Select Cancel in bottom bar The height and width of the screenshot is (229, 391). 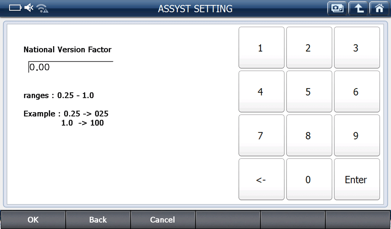pyautogui.click(x=163, y=220)
